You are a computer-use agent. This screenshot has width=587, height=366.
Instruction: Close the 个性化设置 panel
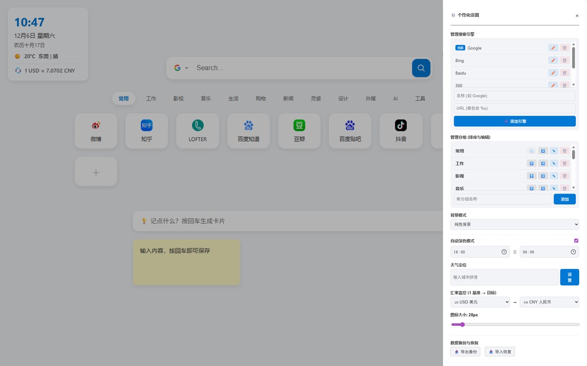[x=577, y=16]
